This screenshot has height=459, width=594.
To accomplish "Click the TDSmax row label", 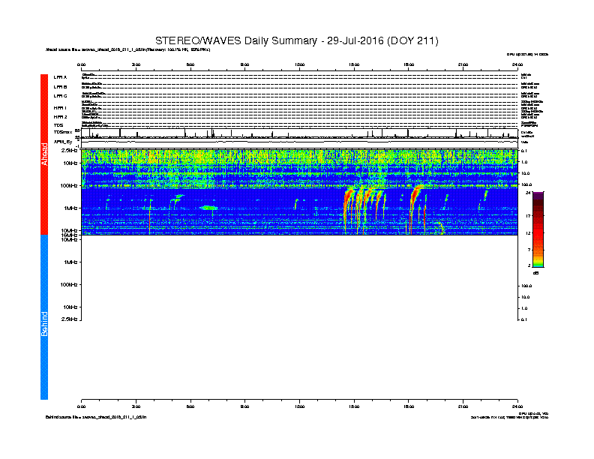I will pyautogui.click(x=63, y=132).
